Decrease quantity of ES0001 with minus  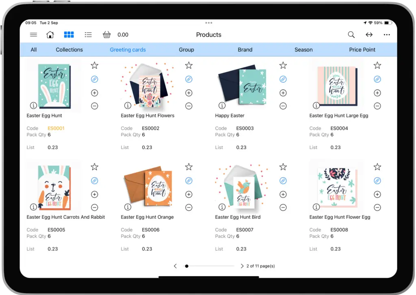pos(94,106)
